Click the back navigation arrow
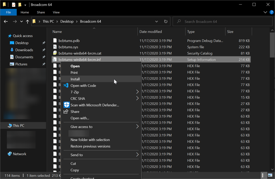275x179 pixels. point(6,22)
